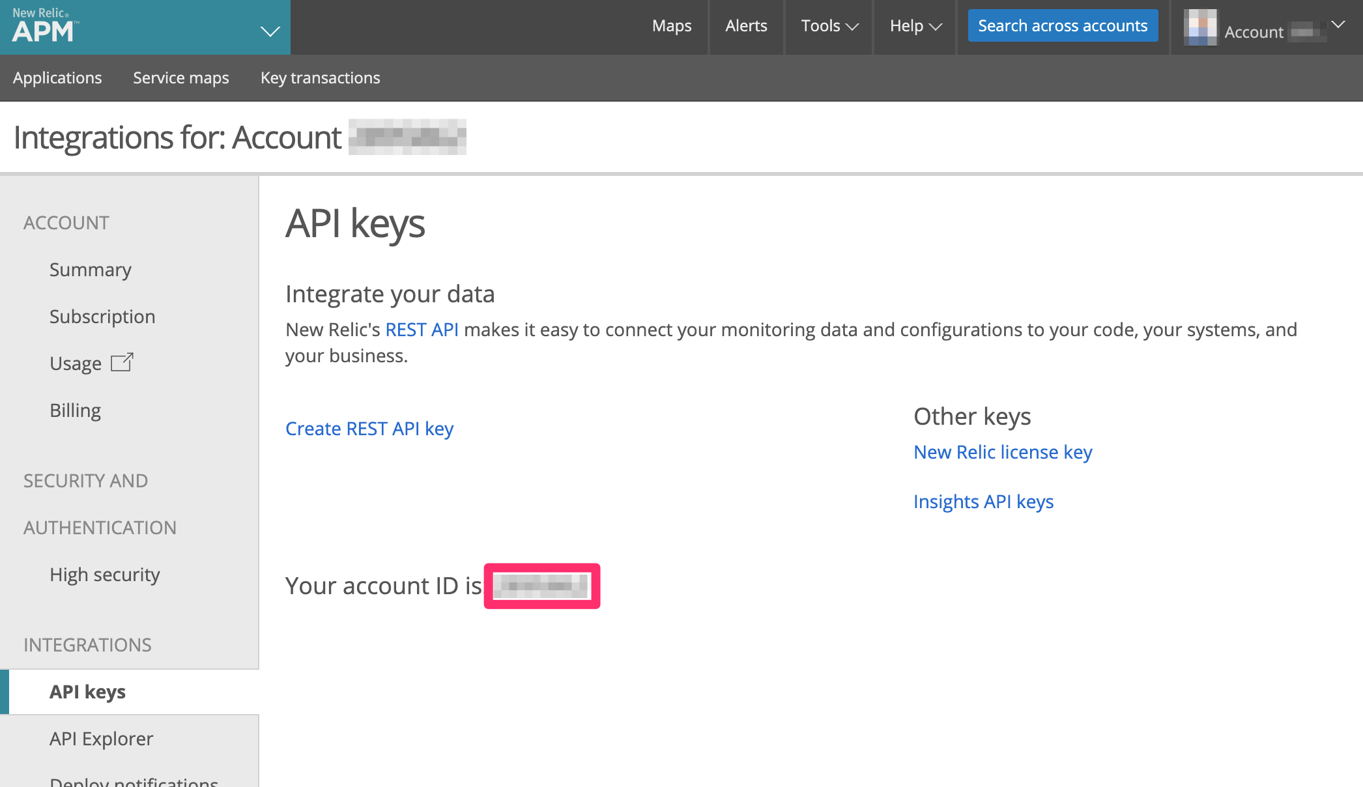Click the Create REST API key link

[369, 429]
